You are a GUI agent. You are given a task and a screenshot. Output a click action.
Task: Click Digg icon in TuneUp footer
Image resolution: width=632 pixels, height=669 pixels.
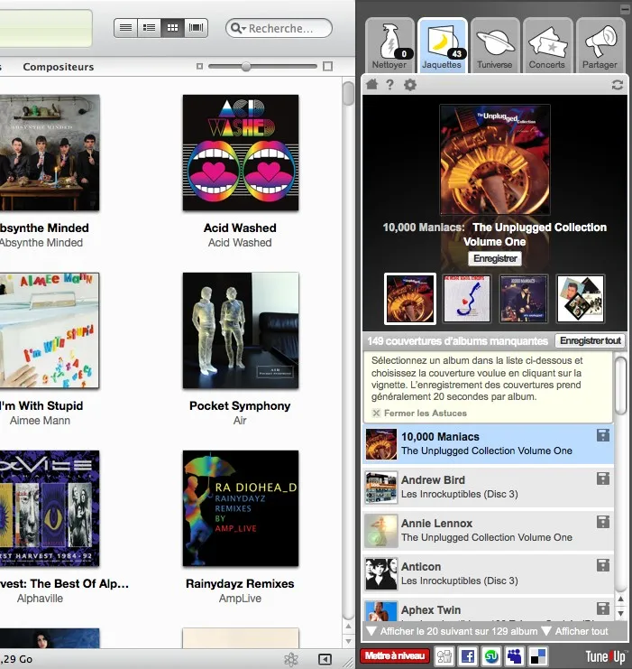(x=444, y=655)
